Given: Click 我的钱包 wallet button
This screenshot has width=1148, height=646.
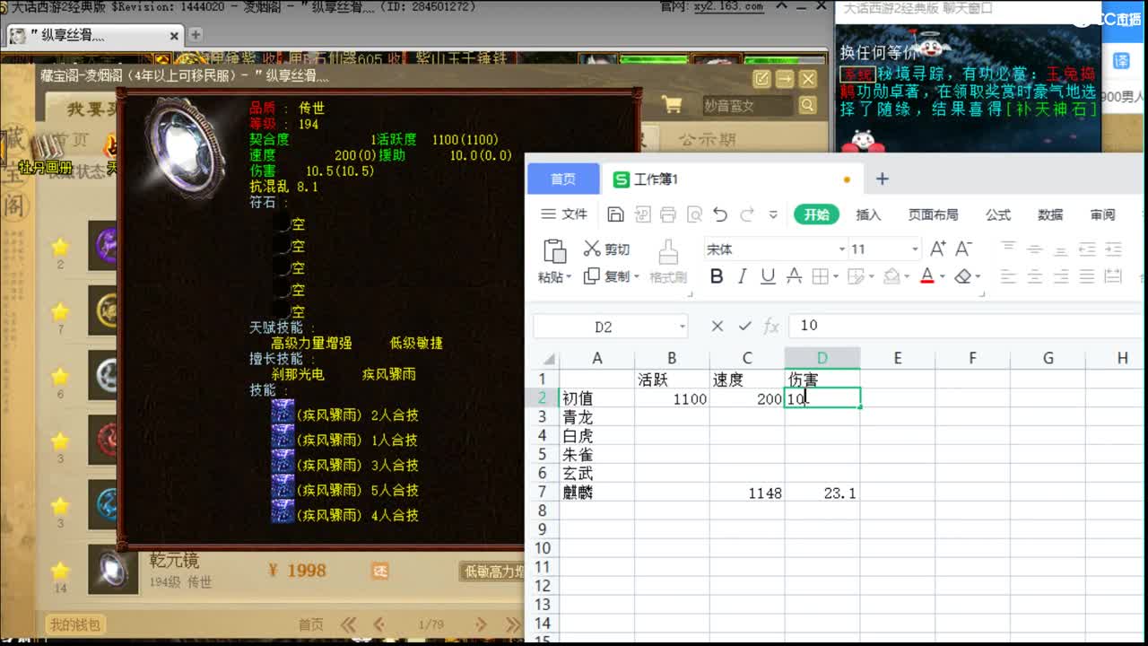Looking at the screenshot, I should click(75, 624).
